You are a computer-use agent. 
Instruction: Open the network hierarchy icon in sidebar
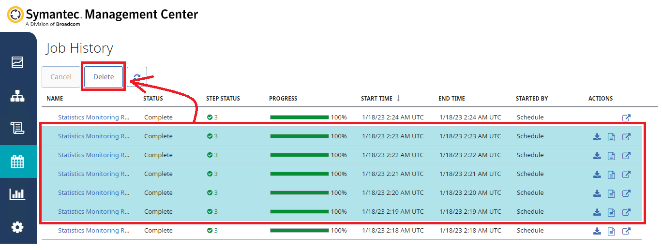click(17, 96)
